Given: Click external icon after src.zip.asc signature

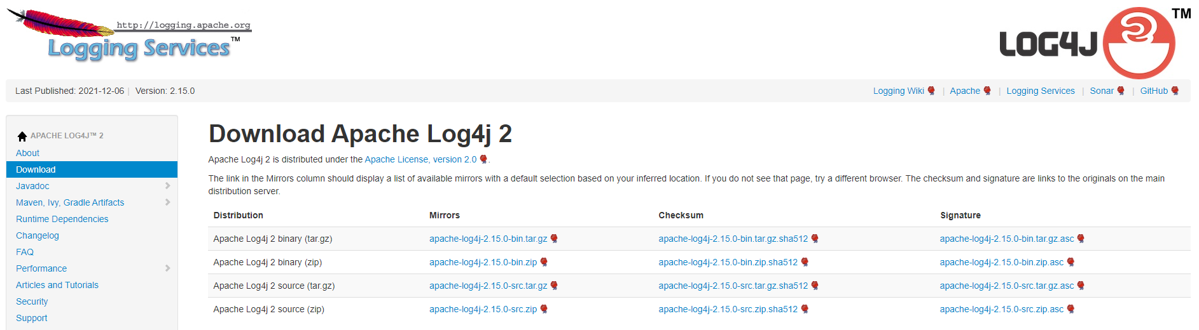Looking at the screenshot, I should (1071, 309).
